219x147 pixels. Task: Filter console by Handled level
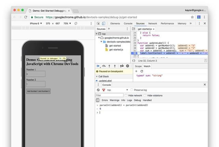(147, 100)
